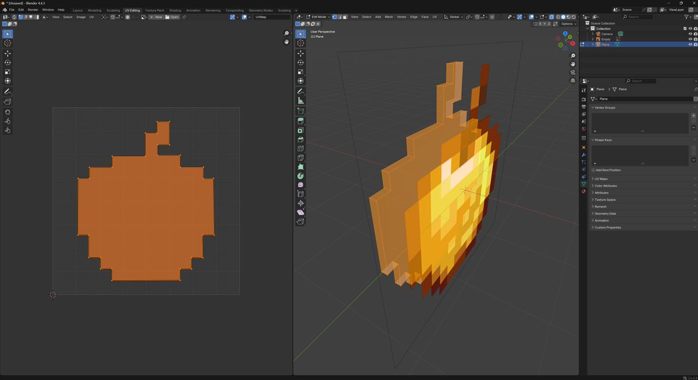Open the Object Data mesh properties tab

[x=583, y=183]
